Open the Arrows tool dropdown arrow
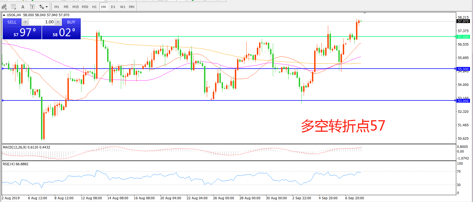Image resolution: width=473 pixels, height=202 pixels. (47, 7)
